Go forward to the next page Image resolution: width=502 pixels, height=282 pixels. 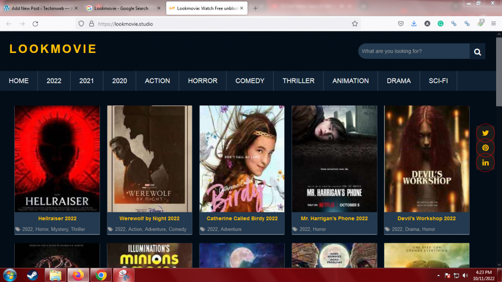click(x=22, y=24)
